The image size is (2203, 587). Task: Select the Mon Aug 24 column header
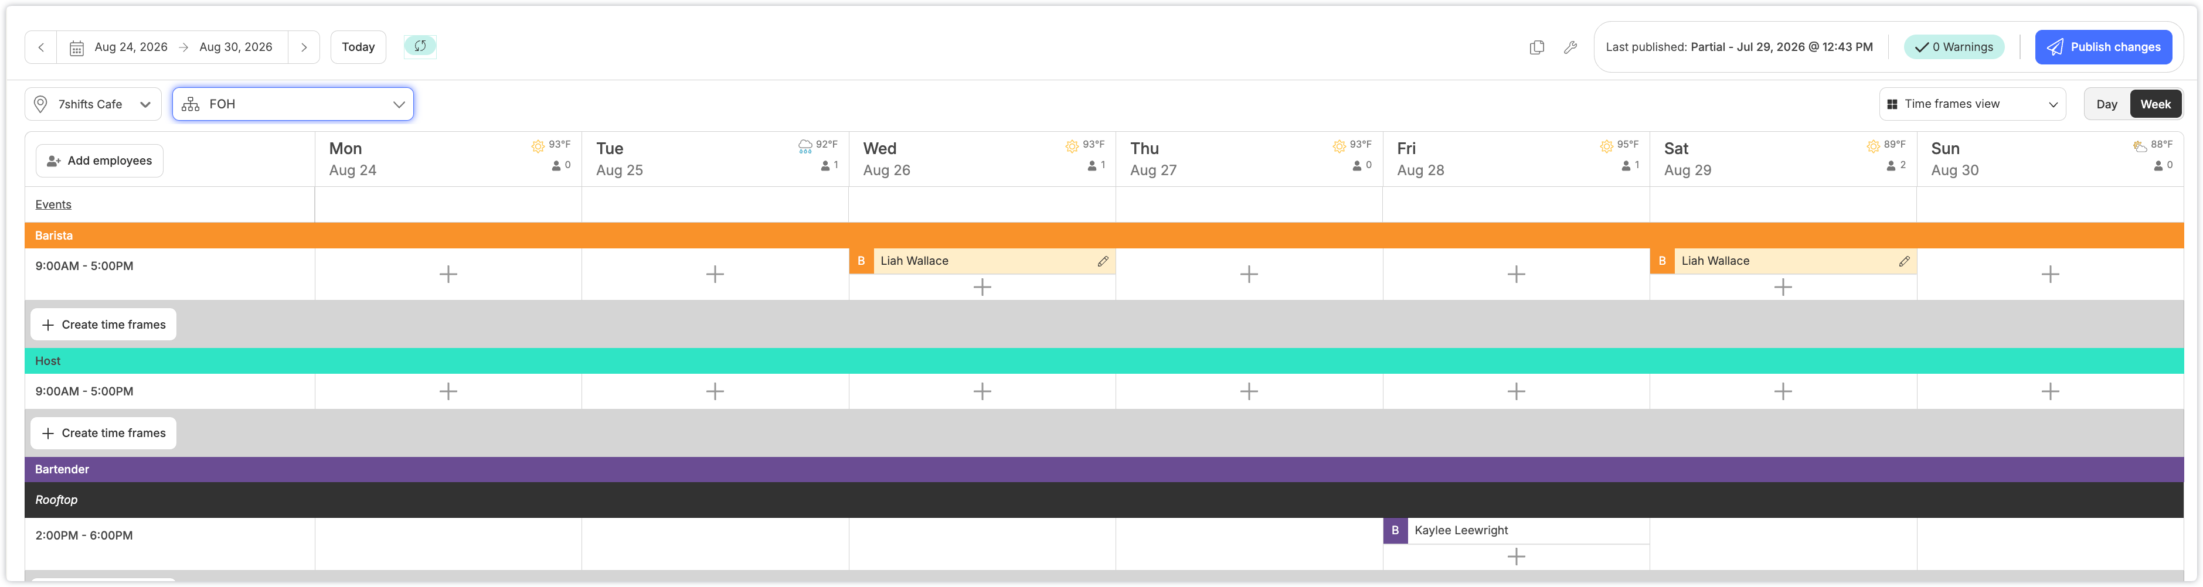pyautogui.click(x=448, y=159)
